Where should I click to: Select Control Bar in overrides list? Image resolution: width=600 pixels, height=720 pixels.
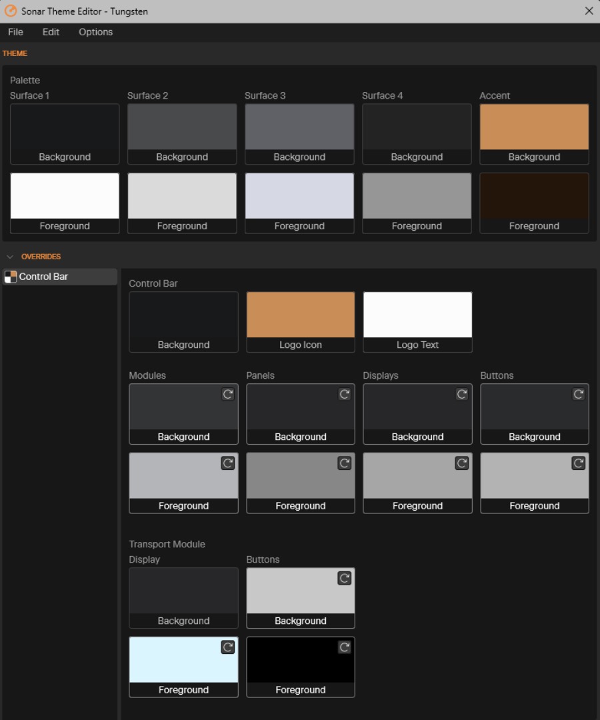pos(60,277)
